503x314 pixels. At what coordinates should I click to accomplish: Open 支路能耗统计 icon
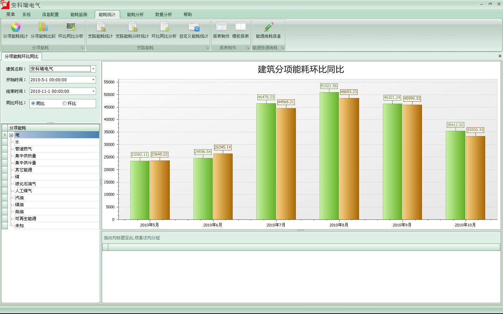(x=101, y=27)
